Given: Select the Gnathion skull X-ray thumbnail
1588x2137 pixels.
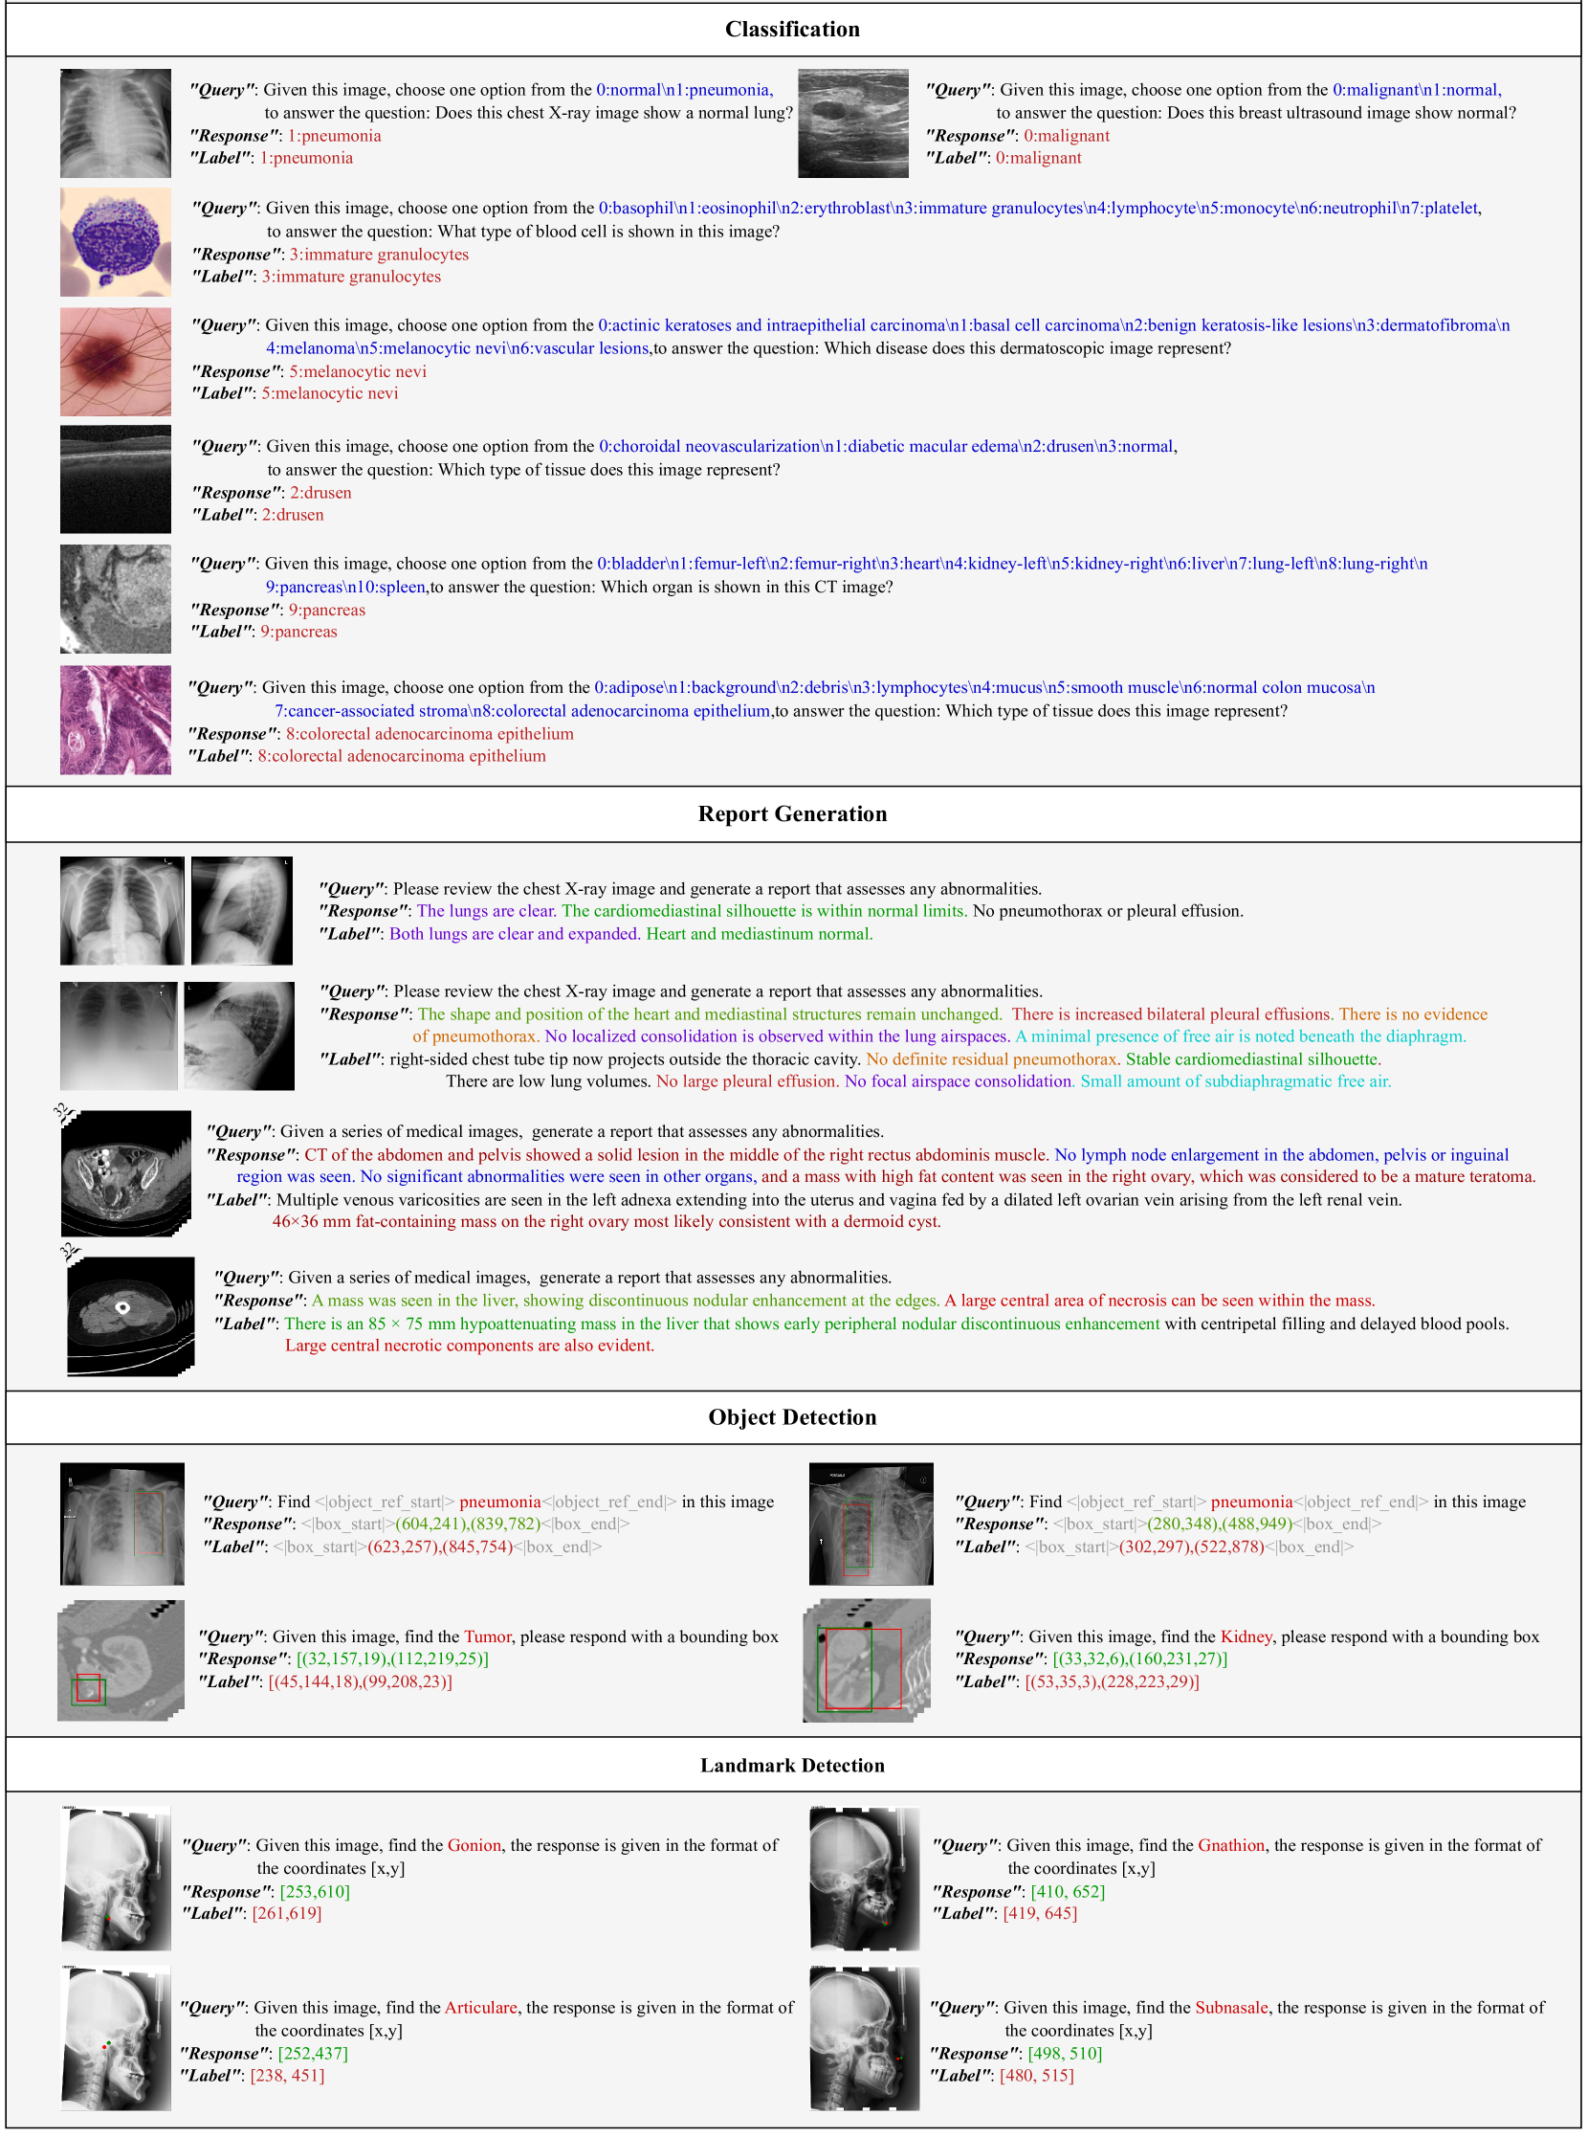Looking at the screenshot, I should pos(865,1880).
